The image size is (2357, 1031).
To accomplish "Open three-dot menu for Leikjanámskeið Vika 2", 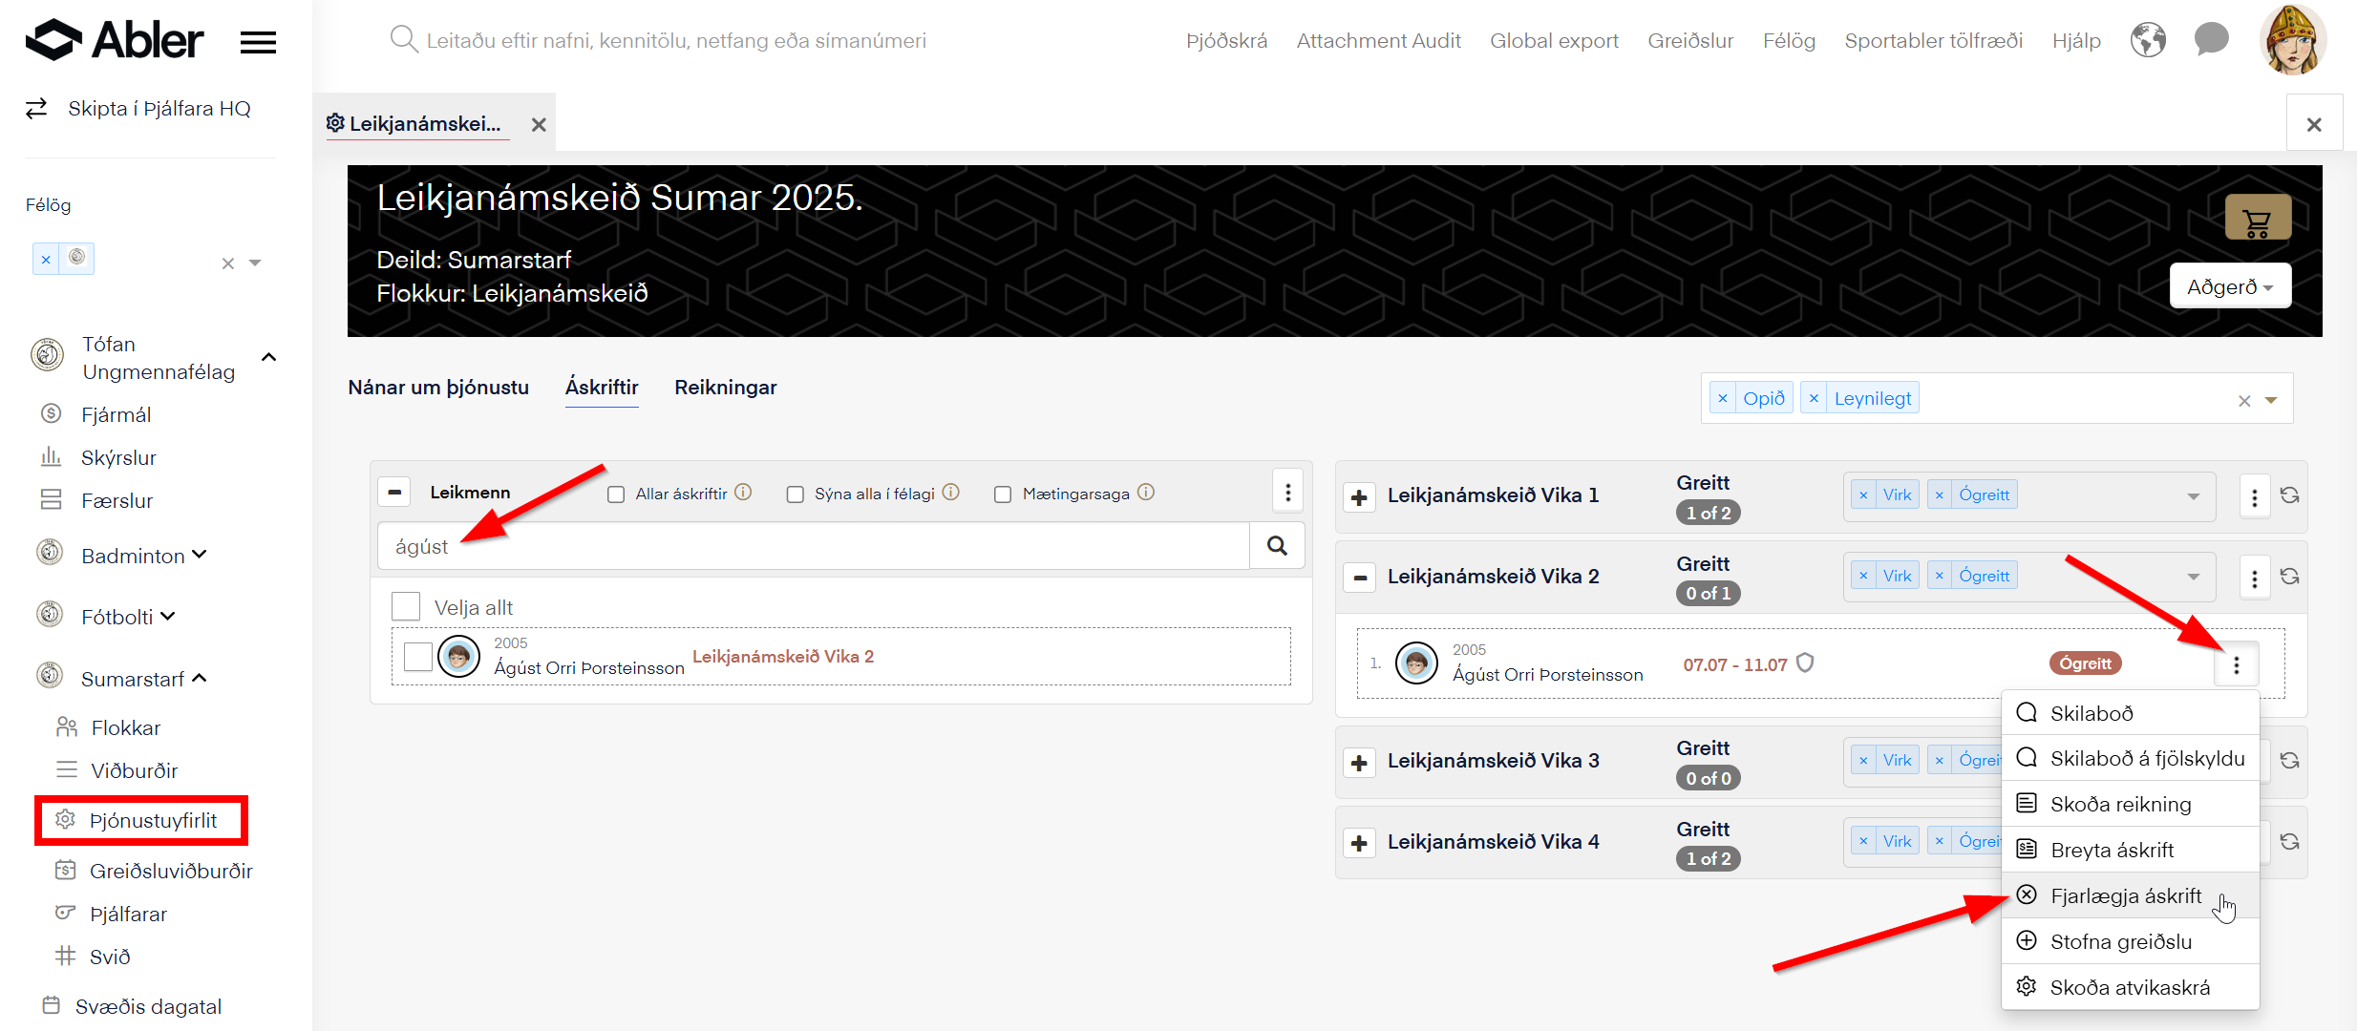I will coord(2254,578).
